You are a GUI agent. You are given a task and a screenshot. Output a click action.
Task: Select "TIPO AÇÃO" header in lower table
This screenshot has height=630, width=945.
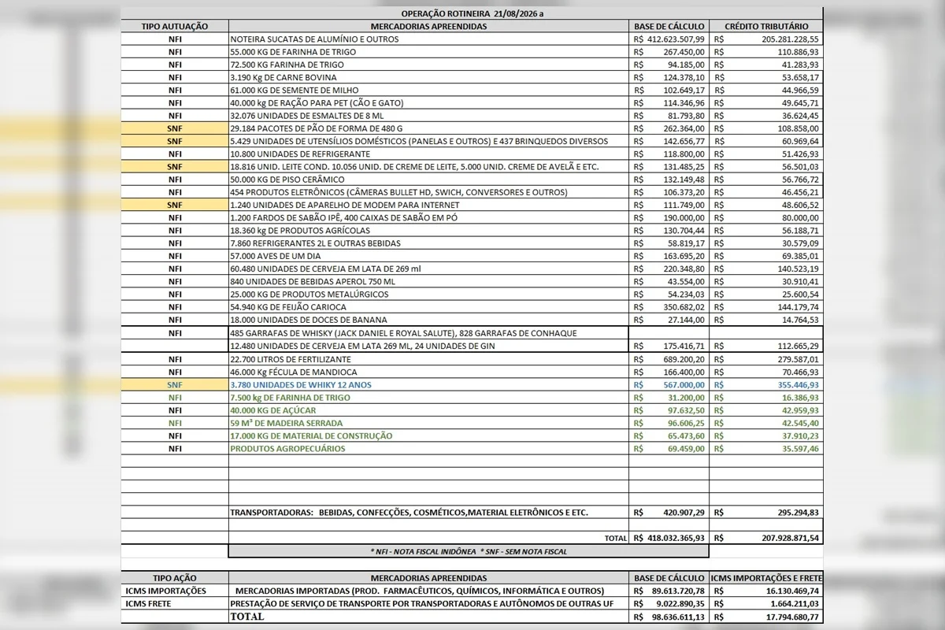175,578
